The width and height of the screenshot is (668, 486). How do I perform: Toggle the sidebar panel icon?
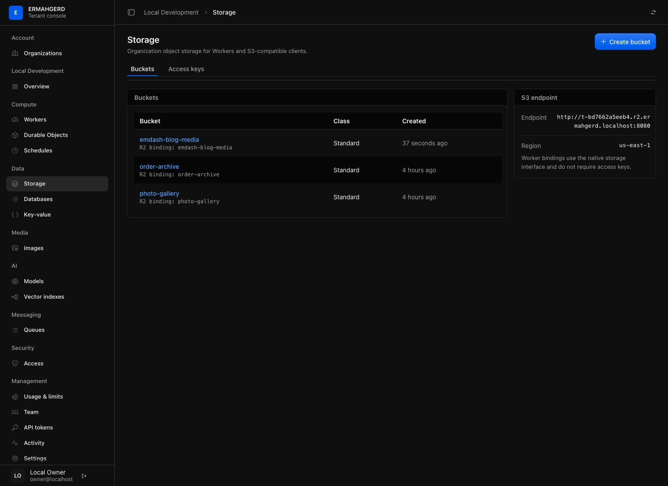[131, 12]
